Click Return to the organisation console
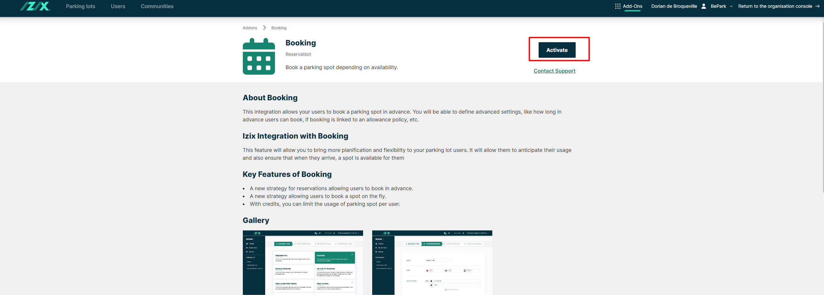This screenshot has height=295, width=824. coord(775,6)
